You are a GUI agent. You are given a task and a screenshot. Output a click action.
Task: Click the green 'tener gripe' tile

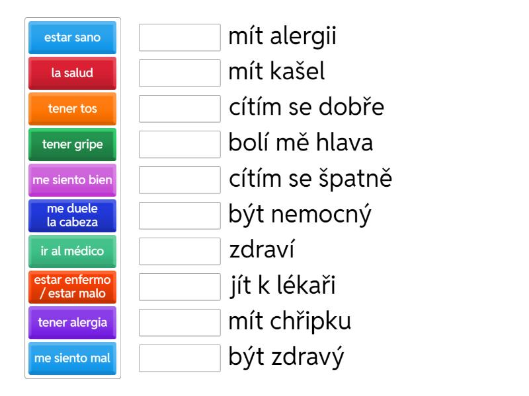click(73, 145)
